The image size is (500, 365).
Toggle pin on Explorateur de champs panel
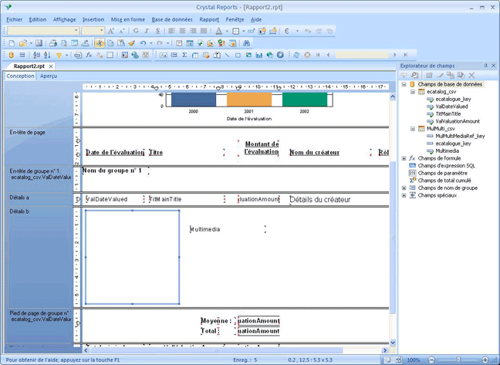tap(485, 66)
